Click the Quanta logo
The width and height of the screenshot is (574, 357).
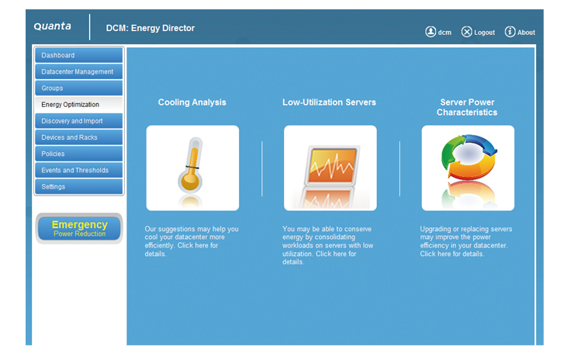coord(52,26)
